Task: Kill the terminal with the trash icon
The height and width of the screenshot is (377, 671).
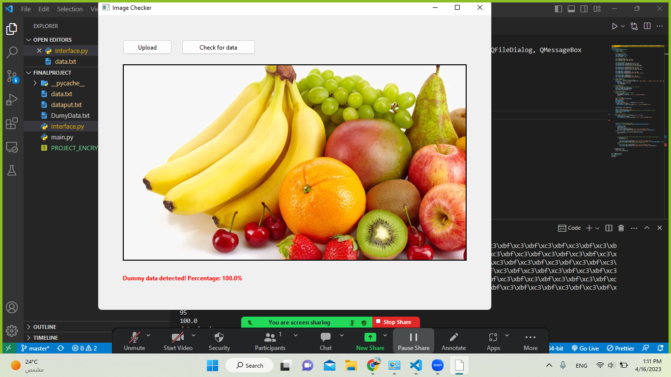Action: tap(621, 228)
